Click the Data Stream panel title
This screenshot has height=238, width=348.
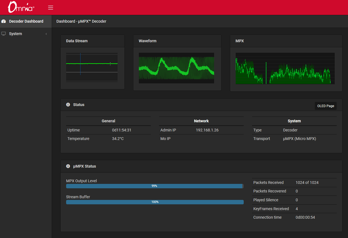(77, 41)
